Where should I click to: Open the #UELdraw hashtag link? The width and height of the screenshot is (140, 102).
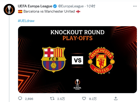(x=26, y=21)
